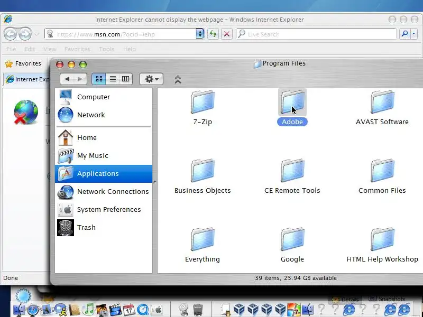Click the Favorites star button
The height and width of the screenshot is (317, 423).
coord(23,63)
